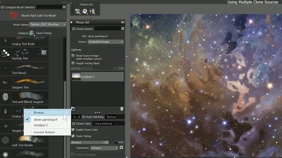Click the Amount 90% value field
The height and width of the screenshot is (158, 282).
pos(119,142)
